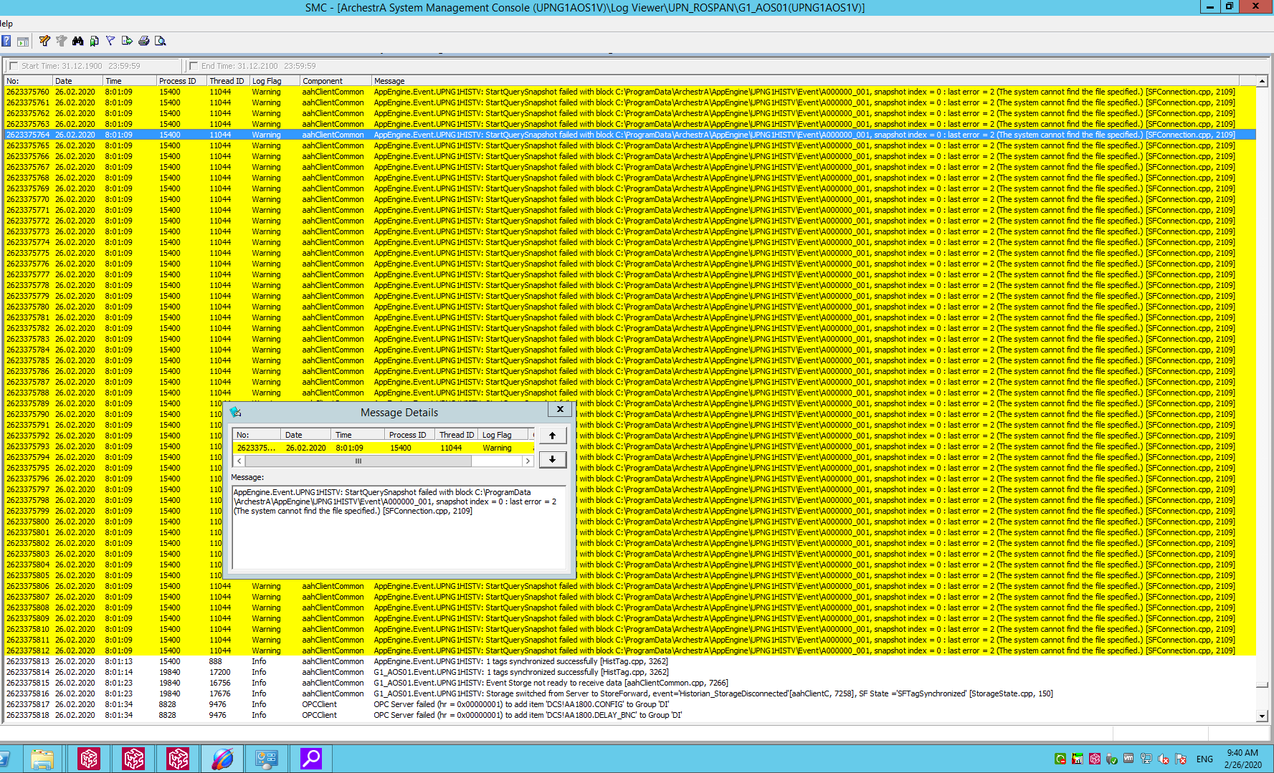Sort log by Process ID column header

179,81
